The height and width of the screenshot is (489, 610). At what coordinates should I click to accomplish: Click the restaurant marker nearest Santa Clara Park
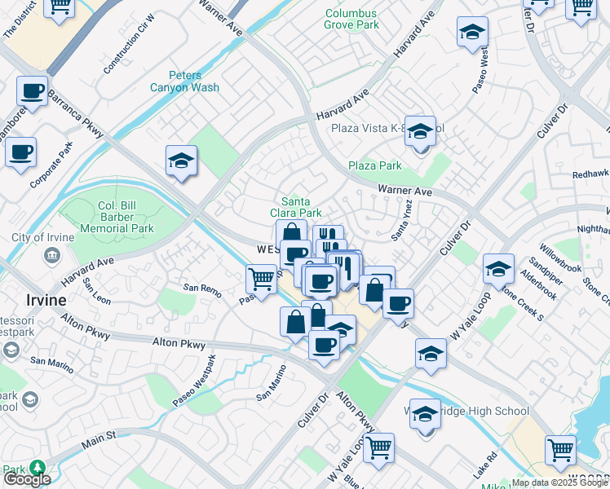click(328, 233)
